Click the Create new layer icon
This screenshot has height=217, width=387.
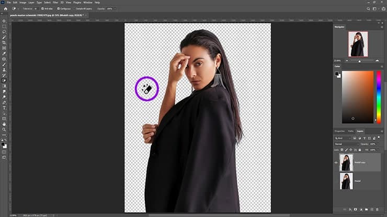(x=372, y=210)
